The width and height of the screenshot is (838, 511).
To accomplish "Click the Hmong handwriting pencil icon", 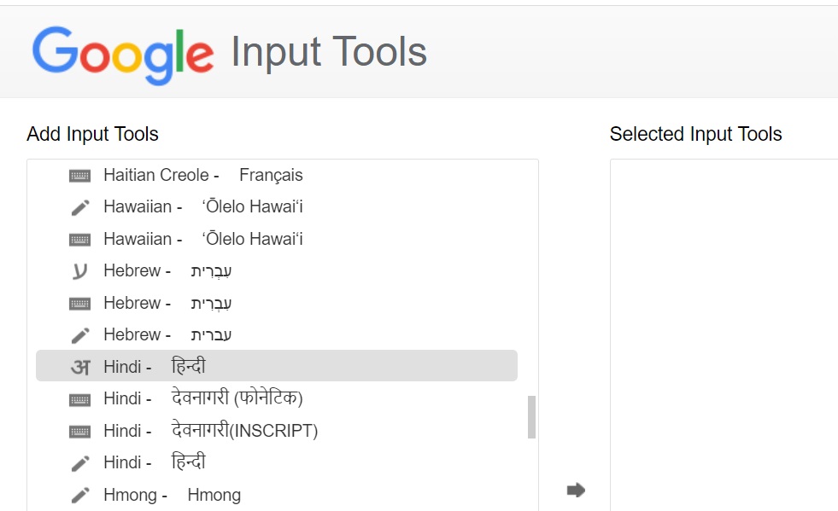I will point(79,496).
